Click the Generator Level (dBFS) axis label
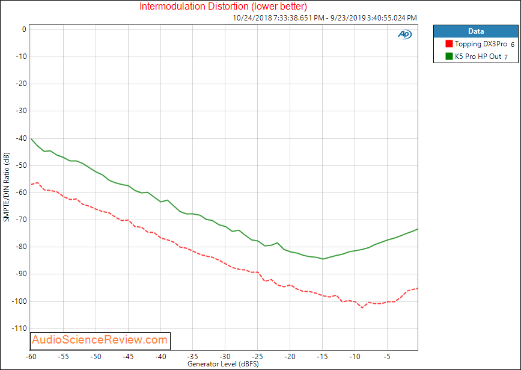 click(x=223, y=363)
